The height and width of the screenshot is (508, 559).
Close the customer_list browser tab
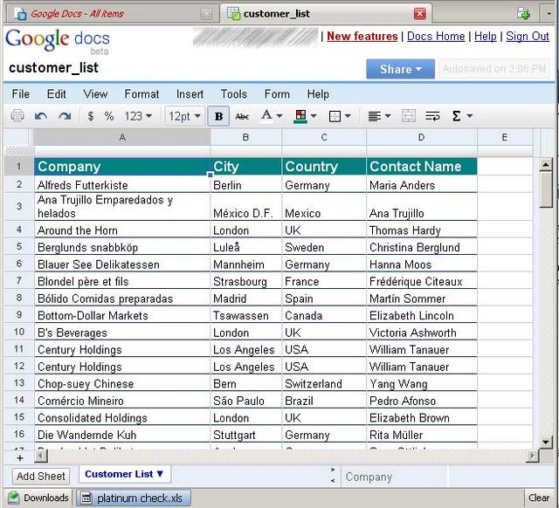click(419, 14)
